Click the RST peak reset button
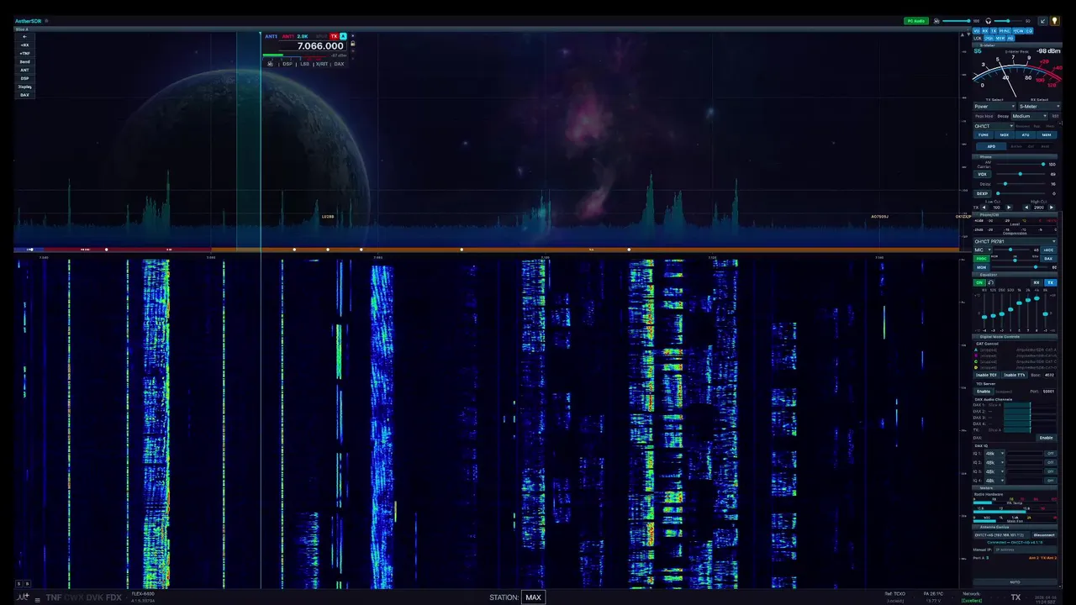The width and height of the screenshot is (1076, 605). coord(1055,116)
